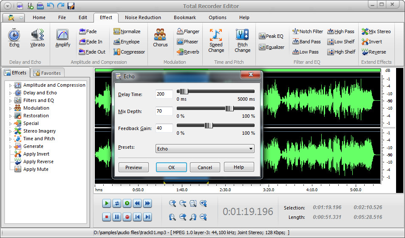Viewport: 405px width, 238px height.
Task: Expand the Modulation tree node
Action: (10, 108)
